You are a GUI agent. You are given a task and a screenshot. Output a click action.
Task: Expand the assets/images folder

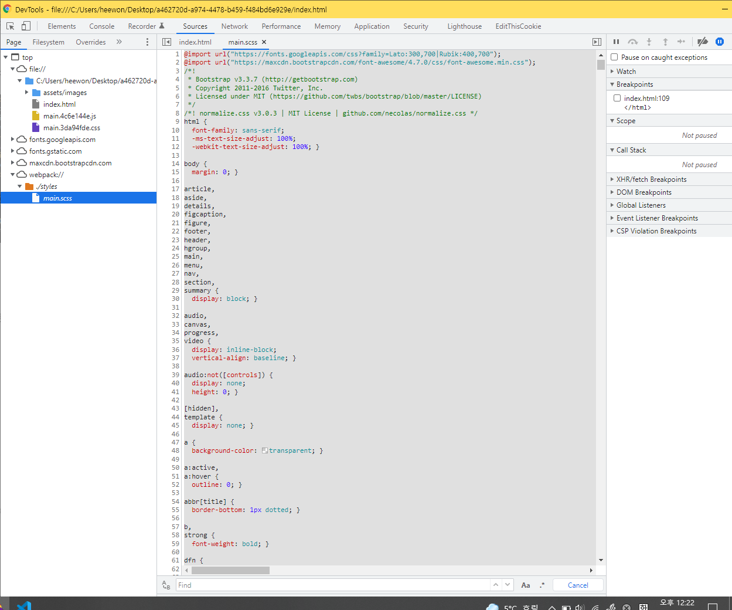[x=26, y=92]
